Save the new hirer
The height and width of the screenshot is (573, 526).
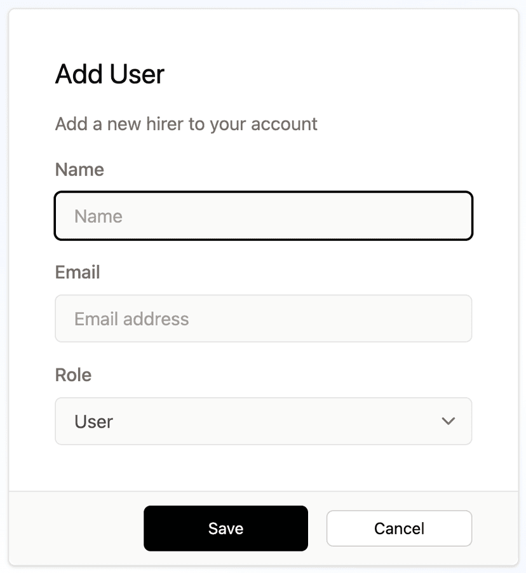click(226, 528)
